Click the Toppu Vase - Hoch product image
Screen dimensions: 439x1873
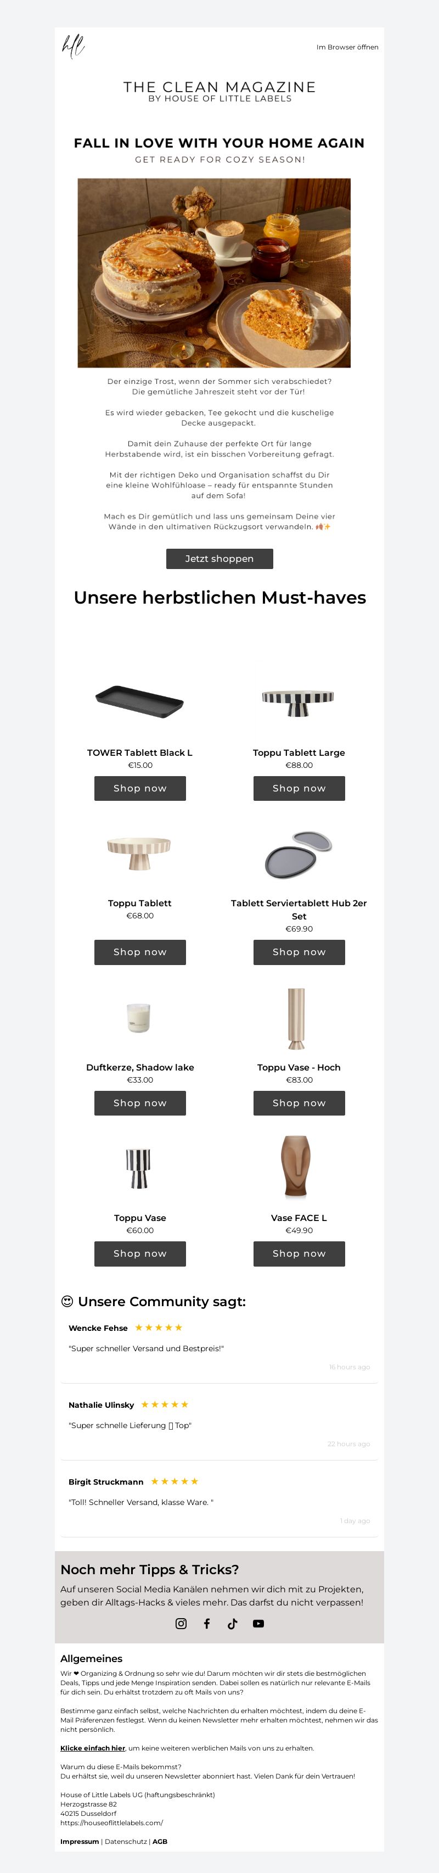point(296,1019)
